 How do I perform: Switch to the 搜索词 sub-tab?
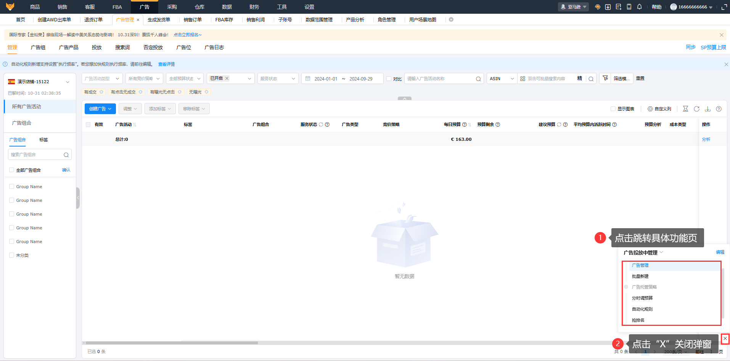[122, 47]
